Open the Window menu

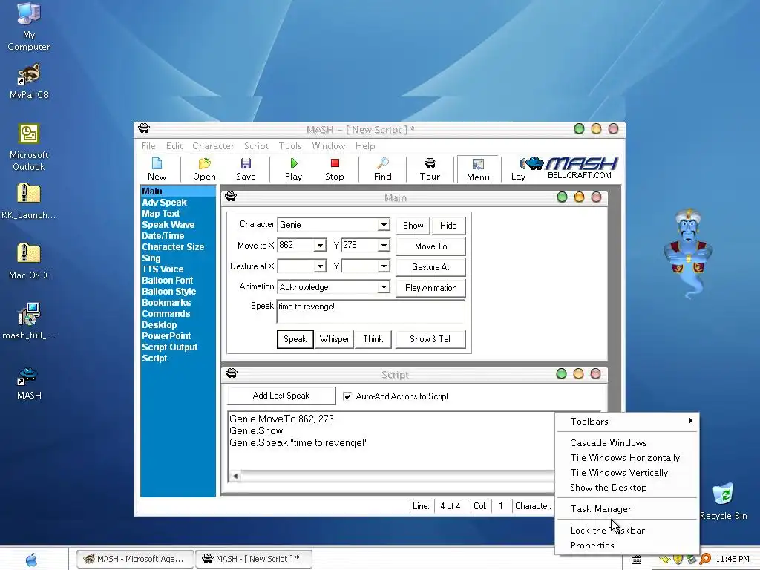coord(329,146)
